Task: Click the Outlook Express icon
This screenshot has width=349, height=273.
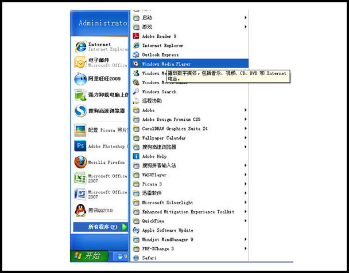Action: click(x=136, y=54)
